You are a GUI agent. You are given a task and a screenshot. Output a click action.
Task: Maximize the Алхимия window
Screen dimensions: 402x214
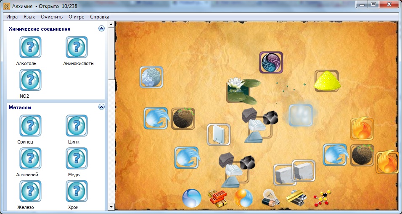click(x=374, y=4)
